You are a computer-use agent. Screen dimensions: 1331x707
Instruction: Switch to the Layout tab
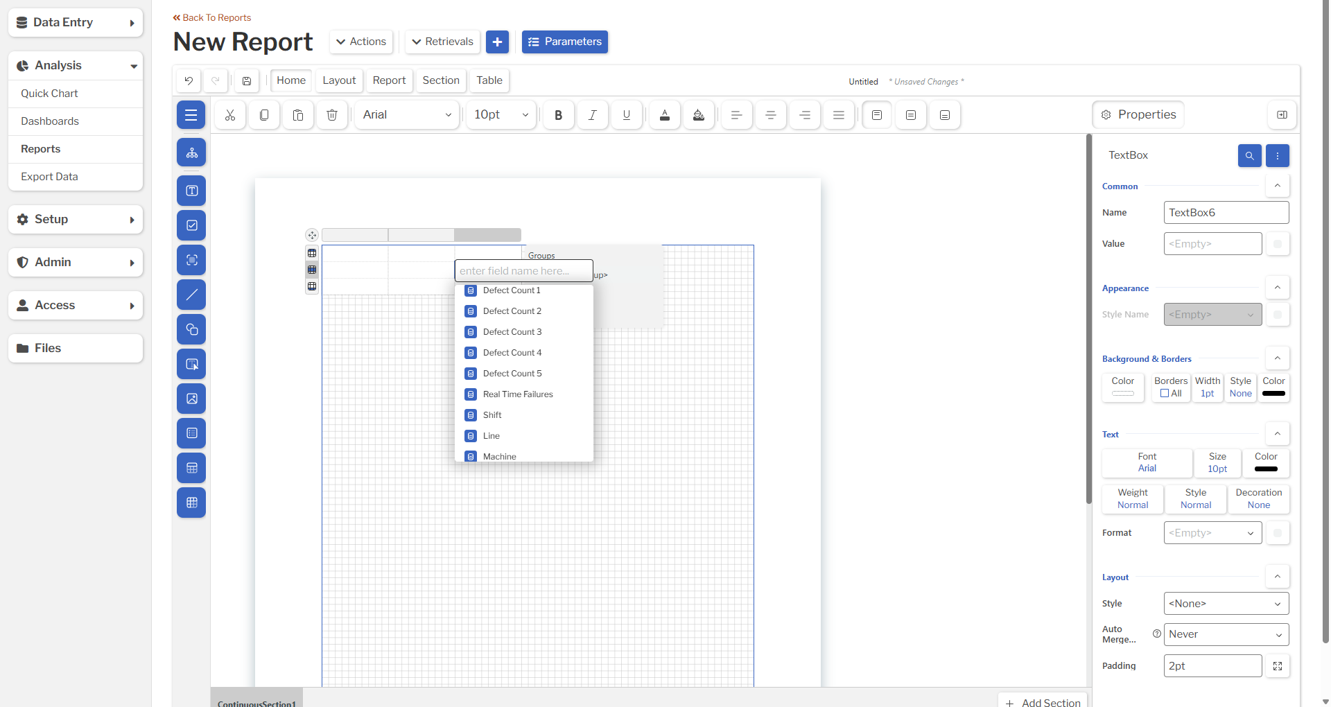(x=339, y=80)
